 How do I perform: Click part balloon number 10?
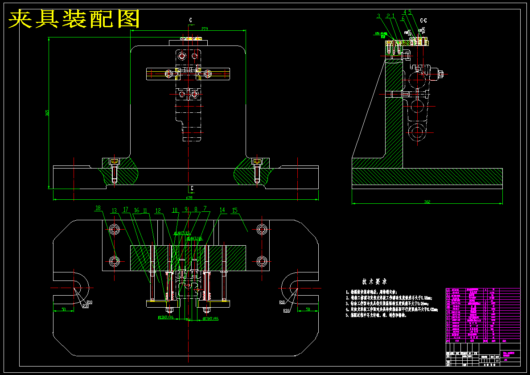175,210
